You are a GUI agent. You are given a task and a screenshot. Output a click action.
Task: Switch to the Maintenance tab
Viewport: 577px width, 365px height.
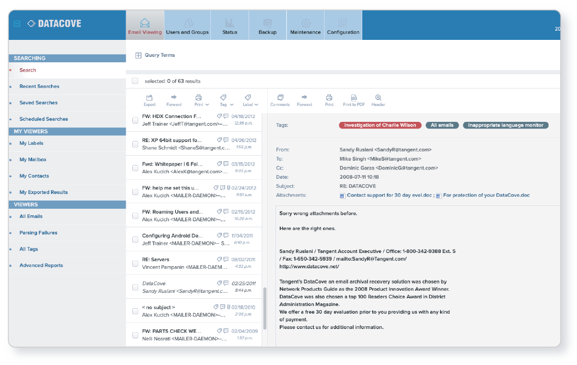coord(305,25)
